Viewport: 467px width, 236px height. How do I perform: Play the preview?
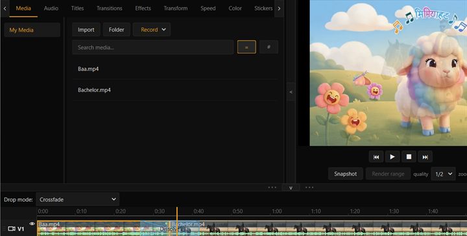(x=392, y=157)
